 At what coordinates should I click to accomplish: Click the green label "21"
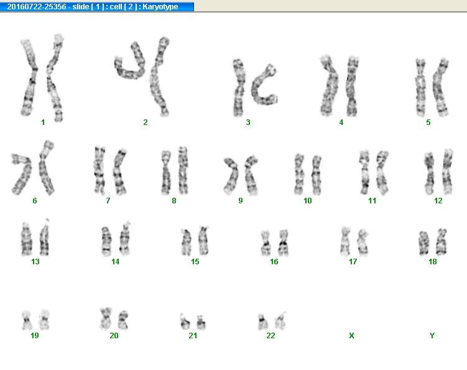pos(193,336)
